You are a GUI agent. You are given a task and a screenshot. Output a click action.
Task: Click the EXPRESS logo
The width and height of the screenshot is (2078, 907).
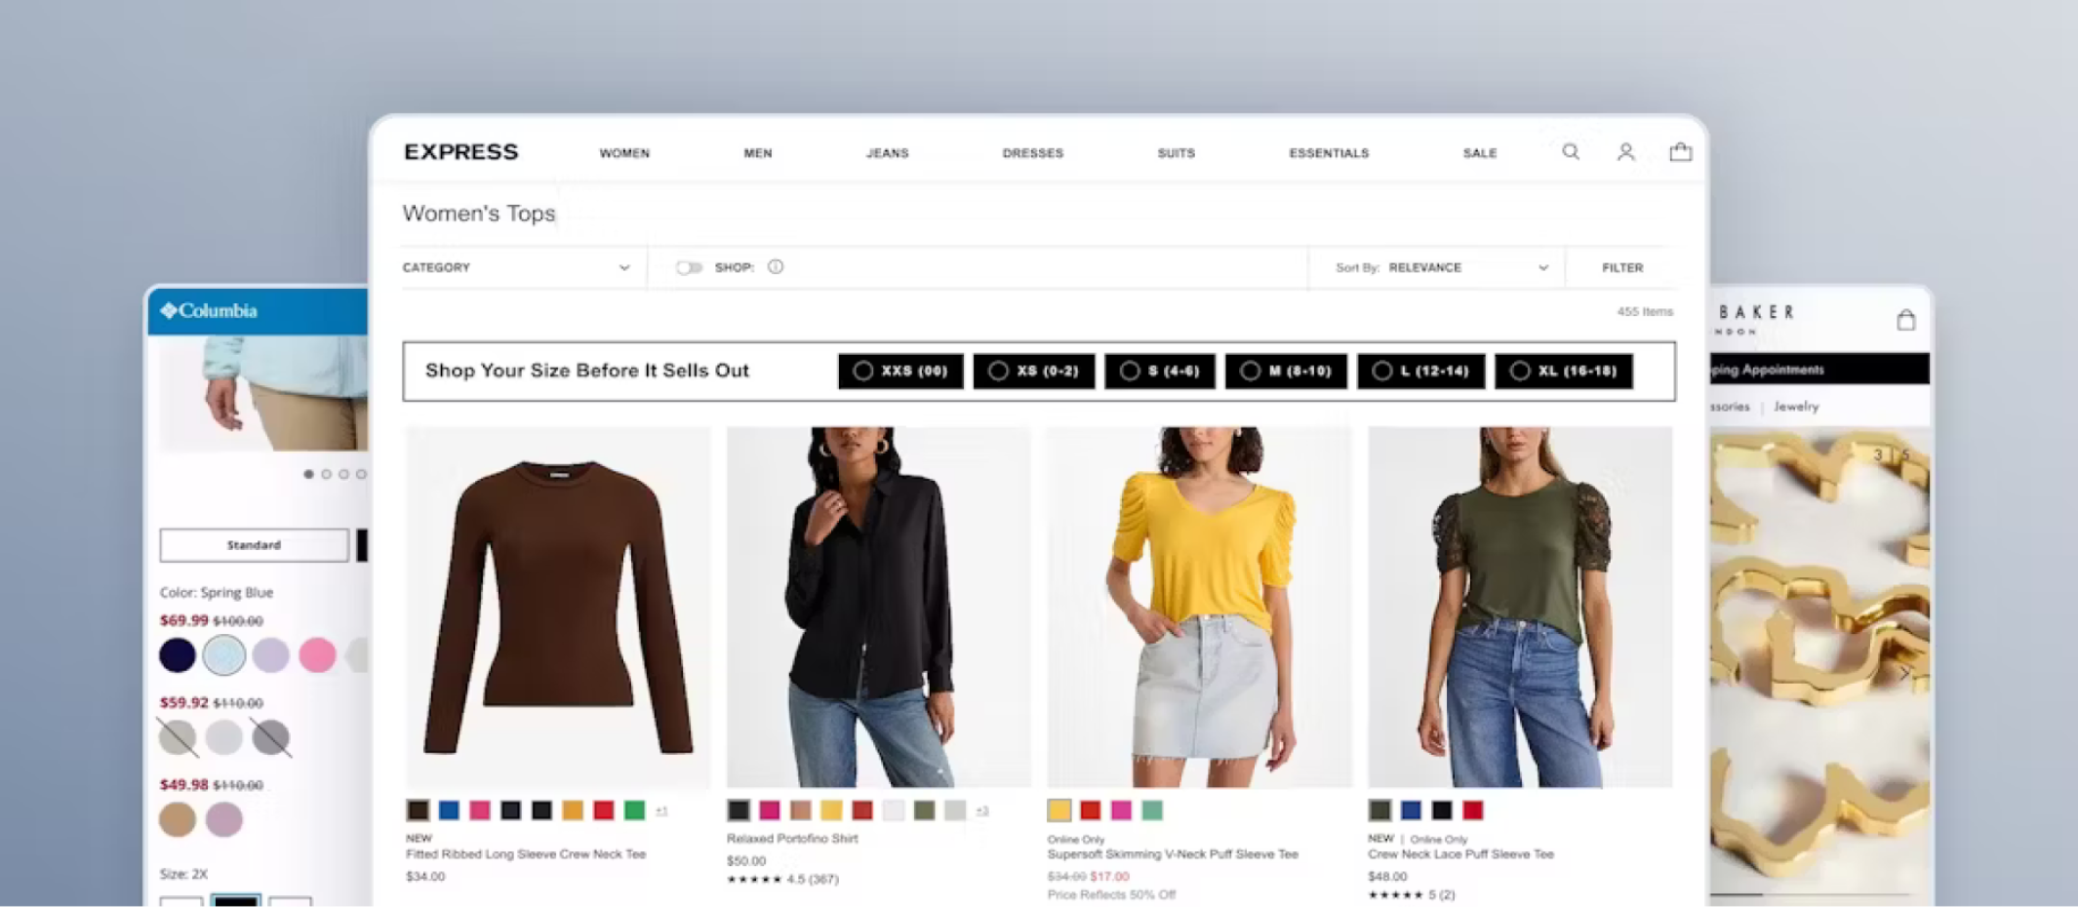tap(460, 151)
